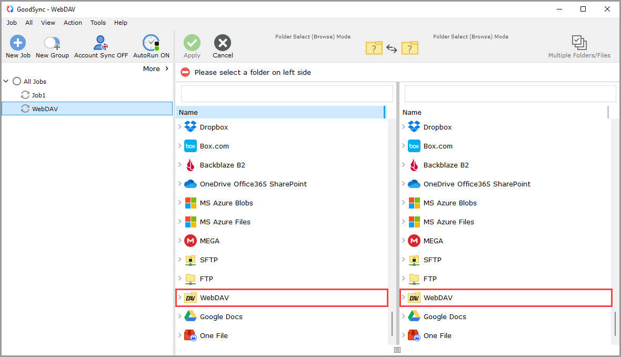Screen dimensions: 621x357
Task: Select Google Docs icon in left pane
Action: [x=191, y=316]
